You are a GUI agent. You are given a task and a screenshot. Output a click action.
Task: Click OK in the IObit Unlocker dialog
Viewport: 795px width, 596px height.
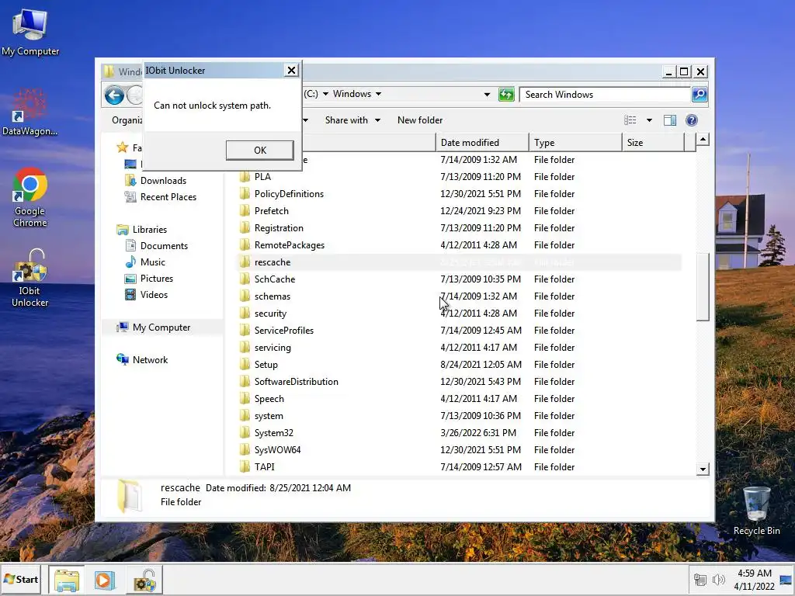[259, 150]
